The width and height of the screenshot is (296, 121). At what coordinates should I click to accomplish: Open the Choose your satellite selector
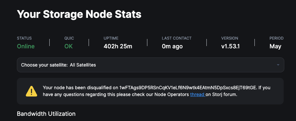point(151,65)
